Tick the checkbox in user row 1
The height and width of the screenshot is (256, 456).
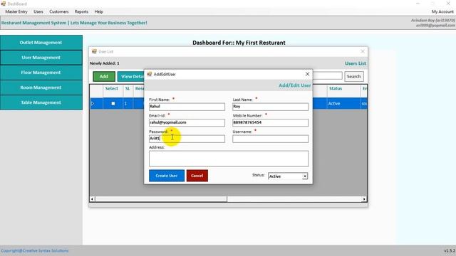coord(113,104)
